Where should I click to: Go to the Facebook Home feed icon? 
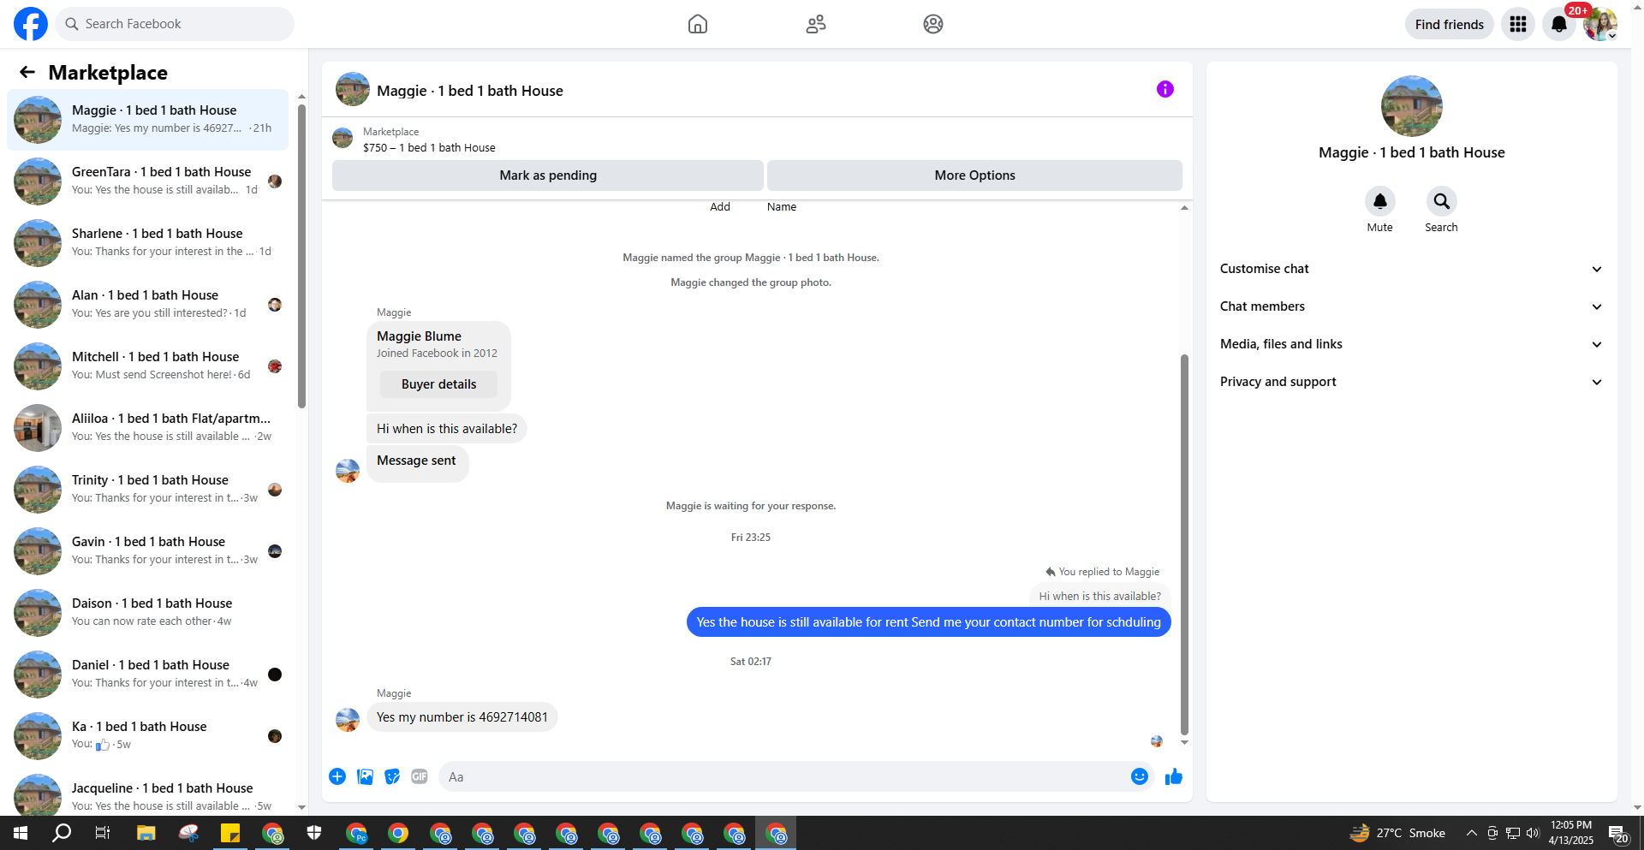coord(698,24)
